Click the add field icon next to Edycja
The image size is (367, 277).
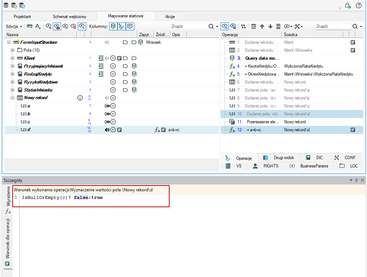click(x=30, y=26)
